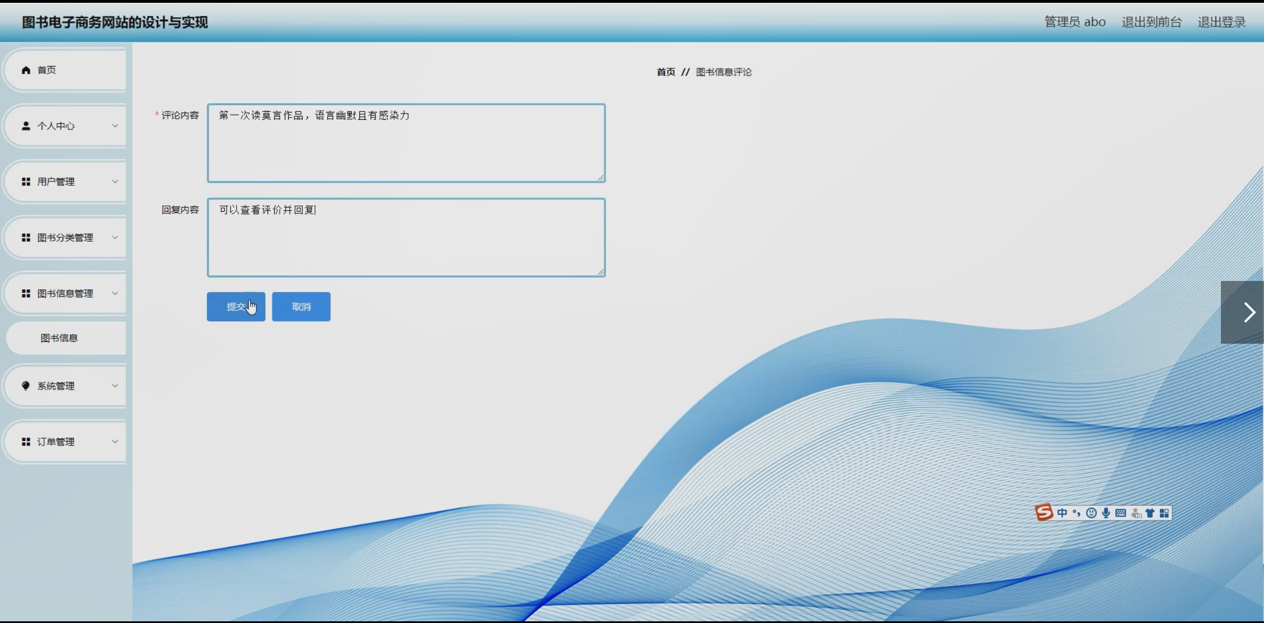Viewport: 1264px width, 623px height.
Task: Click the 图书信息评论 breadcrumb text
Action: [x=723, y=72]
